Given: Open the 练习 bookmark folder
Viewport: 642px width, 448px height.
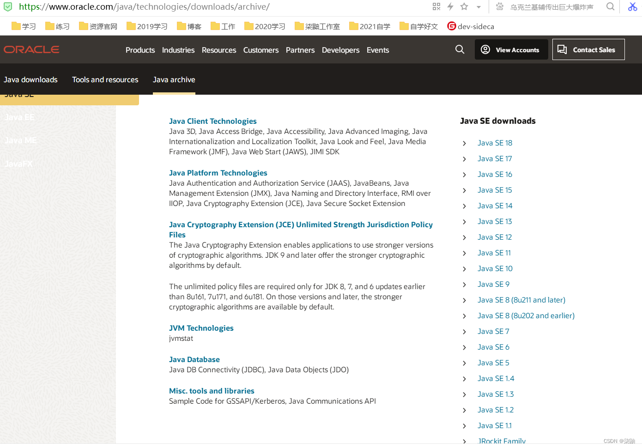Looking at the screenshot, I should pyautogui.click(x=57, y=26).
